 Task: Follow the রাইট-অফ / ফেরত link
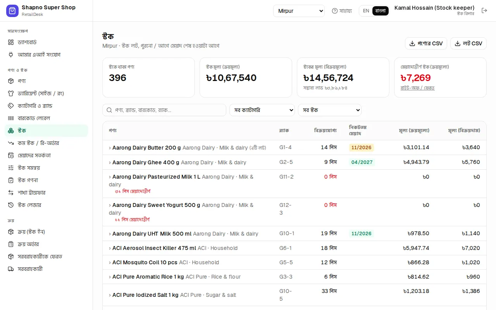(417, 88)
